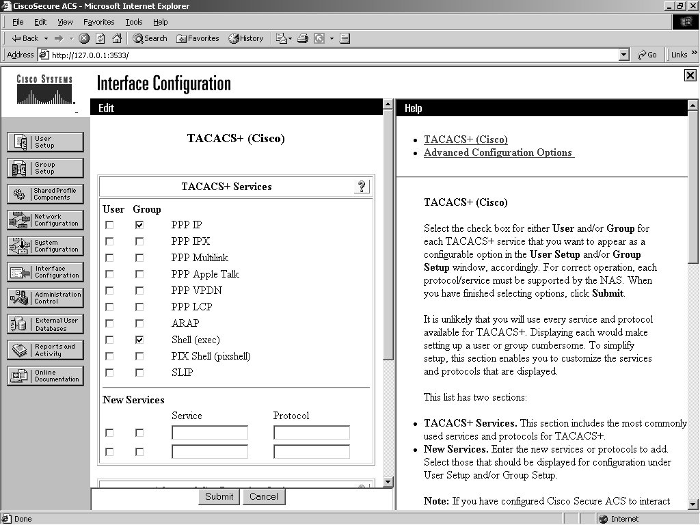This screenshot has height=525, width=700.
Task: Print the page with the printer icon
Action: 303,38
